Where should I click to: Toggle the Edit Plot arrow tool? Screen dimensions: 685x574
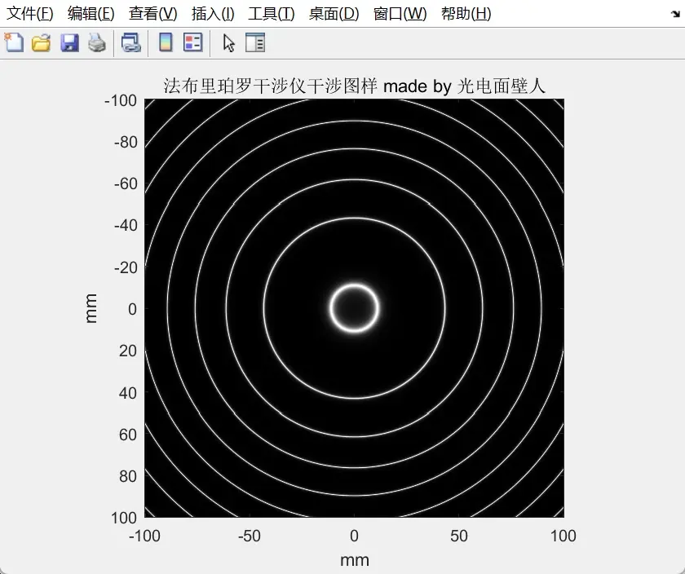tap(229, 43)
